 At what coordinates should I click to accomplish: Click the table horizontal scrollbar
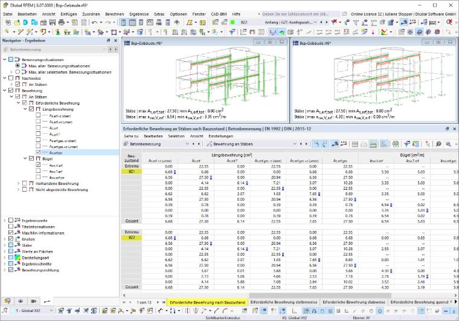pos(320,295)
